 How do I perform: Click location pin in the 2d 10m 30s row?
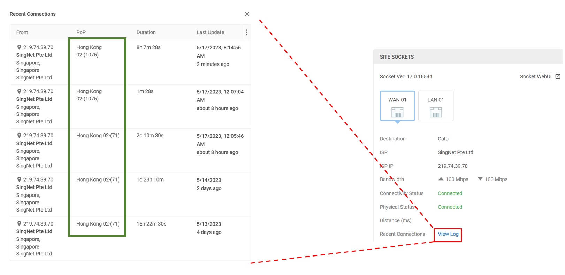click(19, 135)
